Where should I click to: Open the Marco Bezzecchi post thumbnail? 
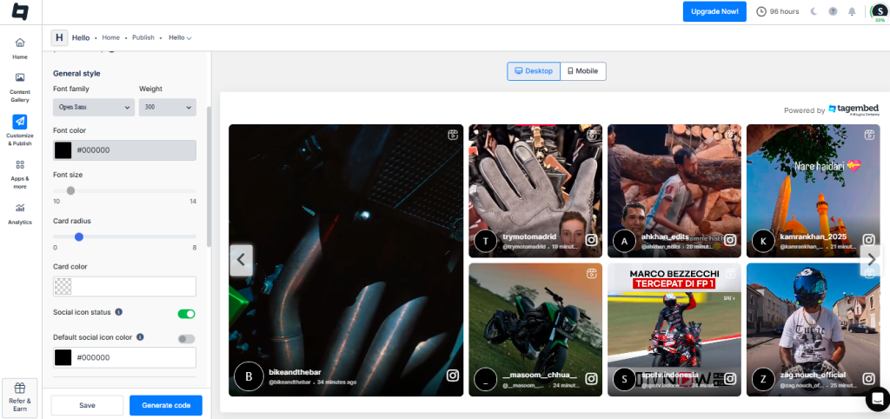[x=674, y=329]
